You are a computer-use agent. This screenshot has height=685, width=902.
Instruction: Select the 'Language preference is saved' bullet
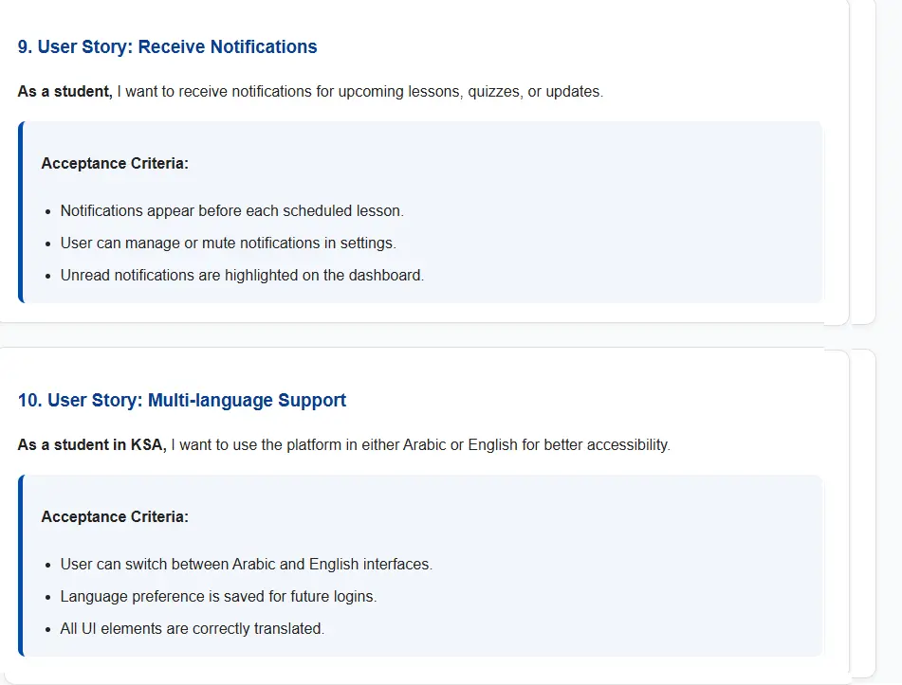pos(217,596)
